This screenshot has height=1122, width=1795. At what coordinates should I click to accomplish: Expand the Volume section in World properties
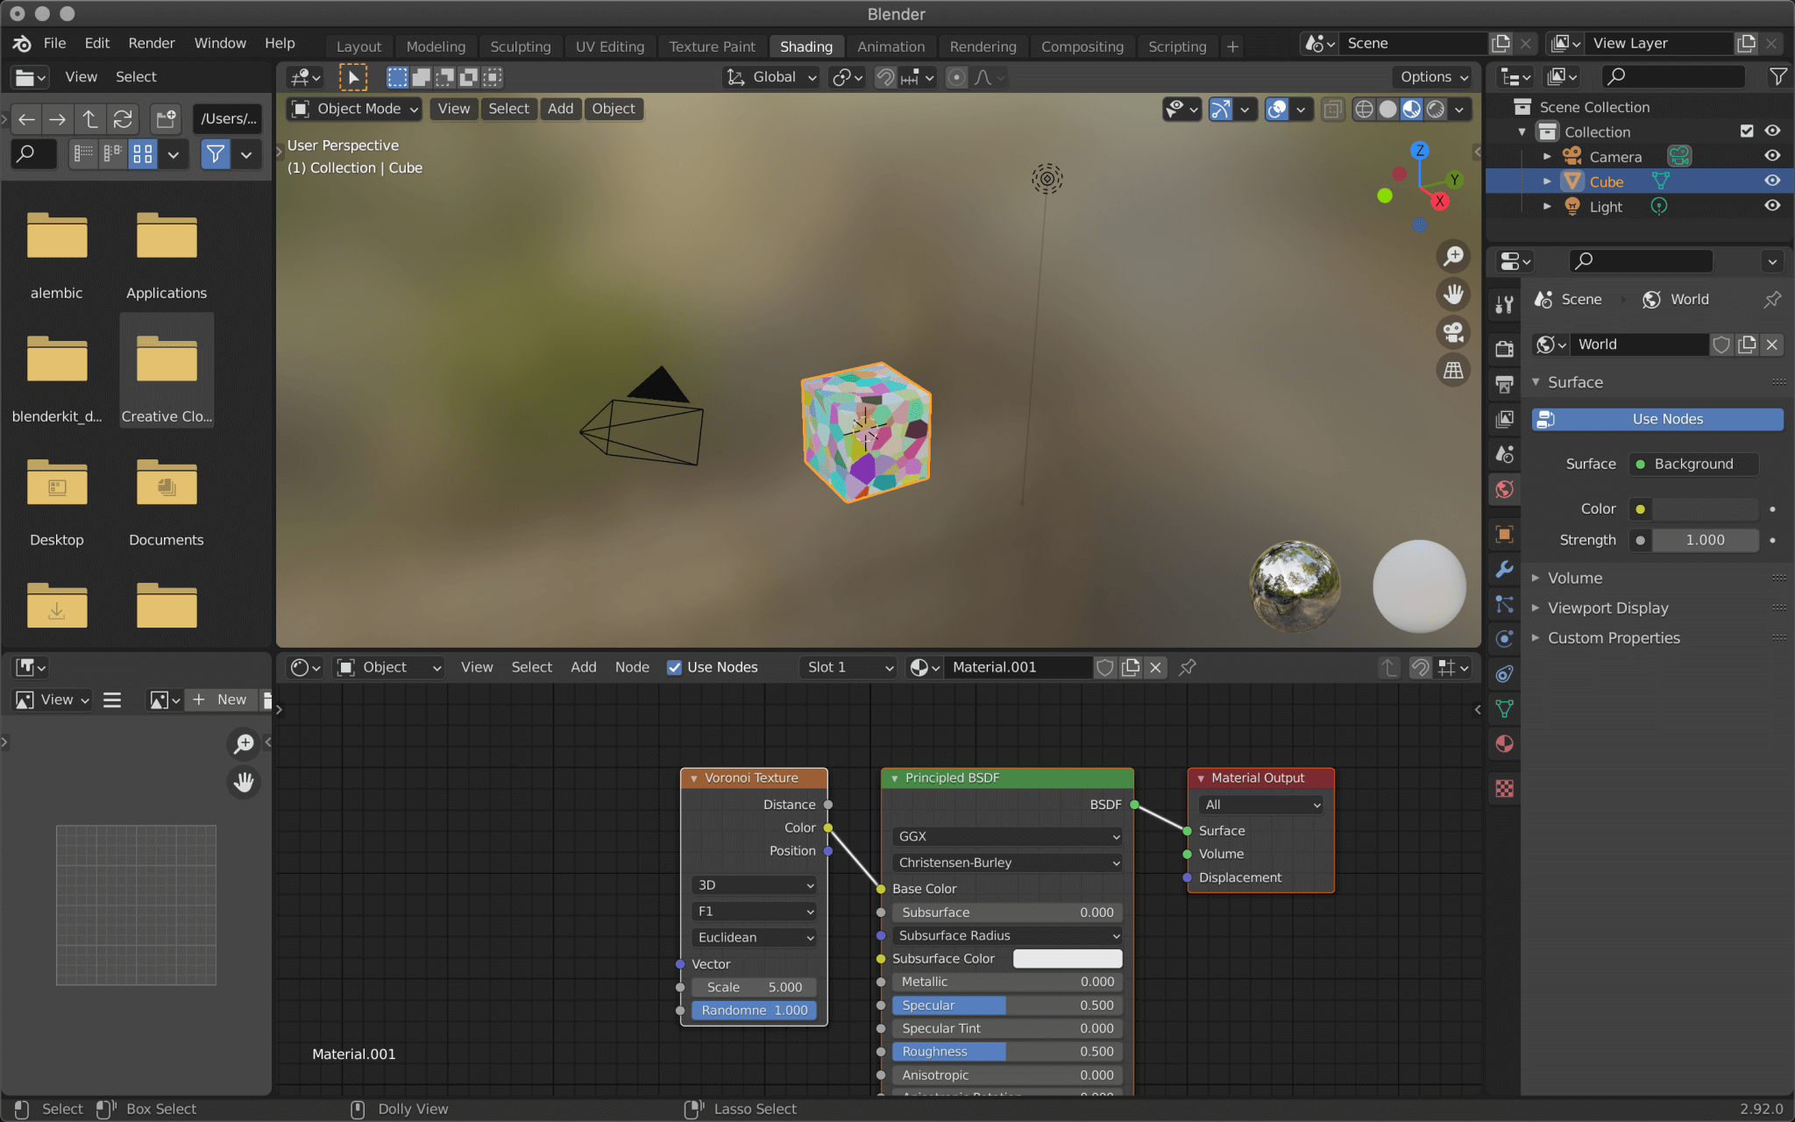coord(1575,578)
